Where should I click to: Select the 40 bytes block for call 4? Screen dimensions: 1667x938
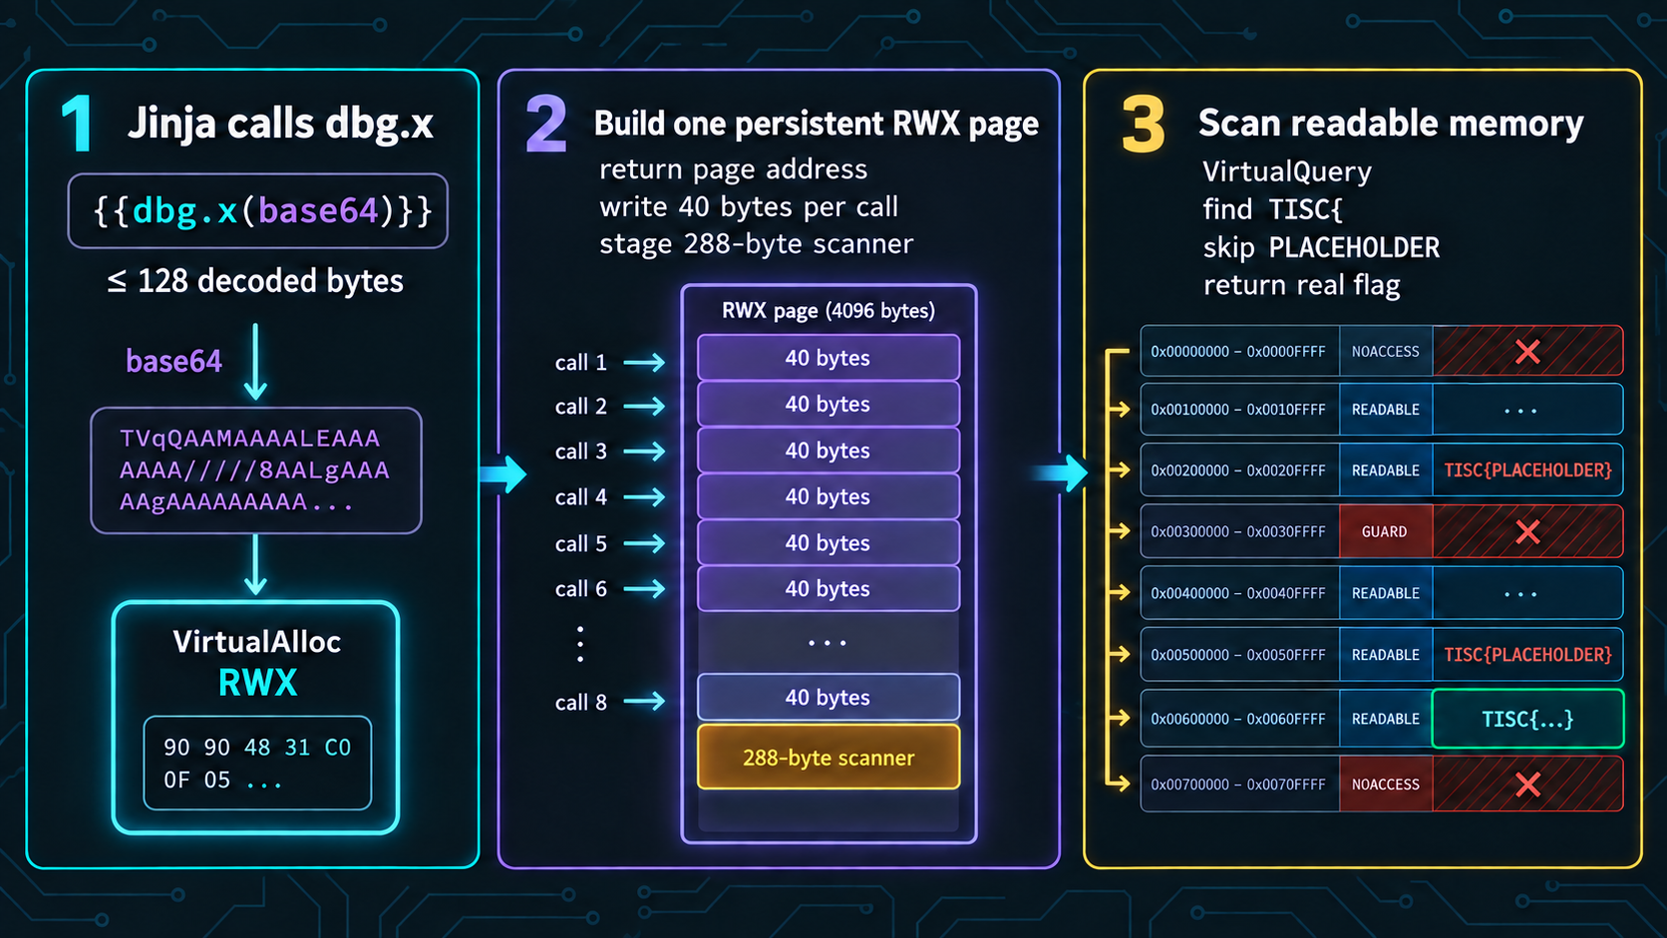coord(829,496)
